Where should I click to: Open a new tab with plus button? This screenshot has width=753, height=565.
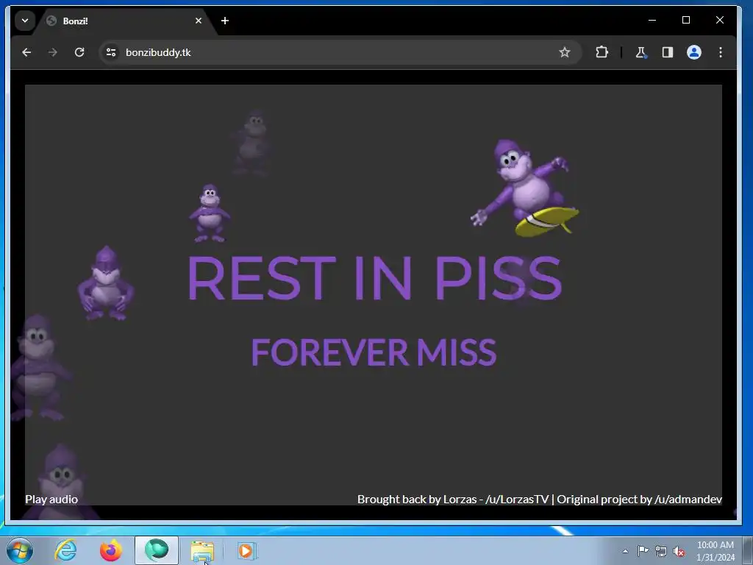225,21
